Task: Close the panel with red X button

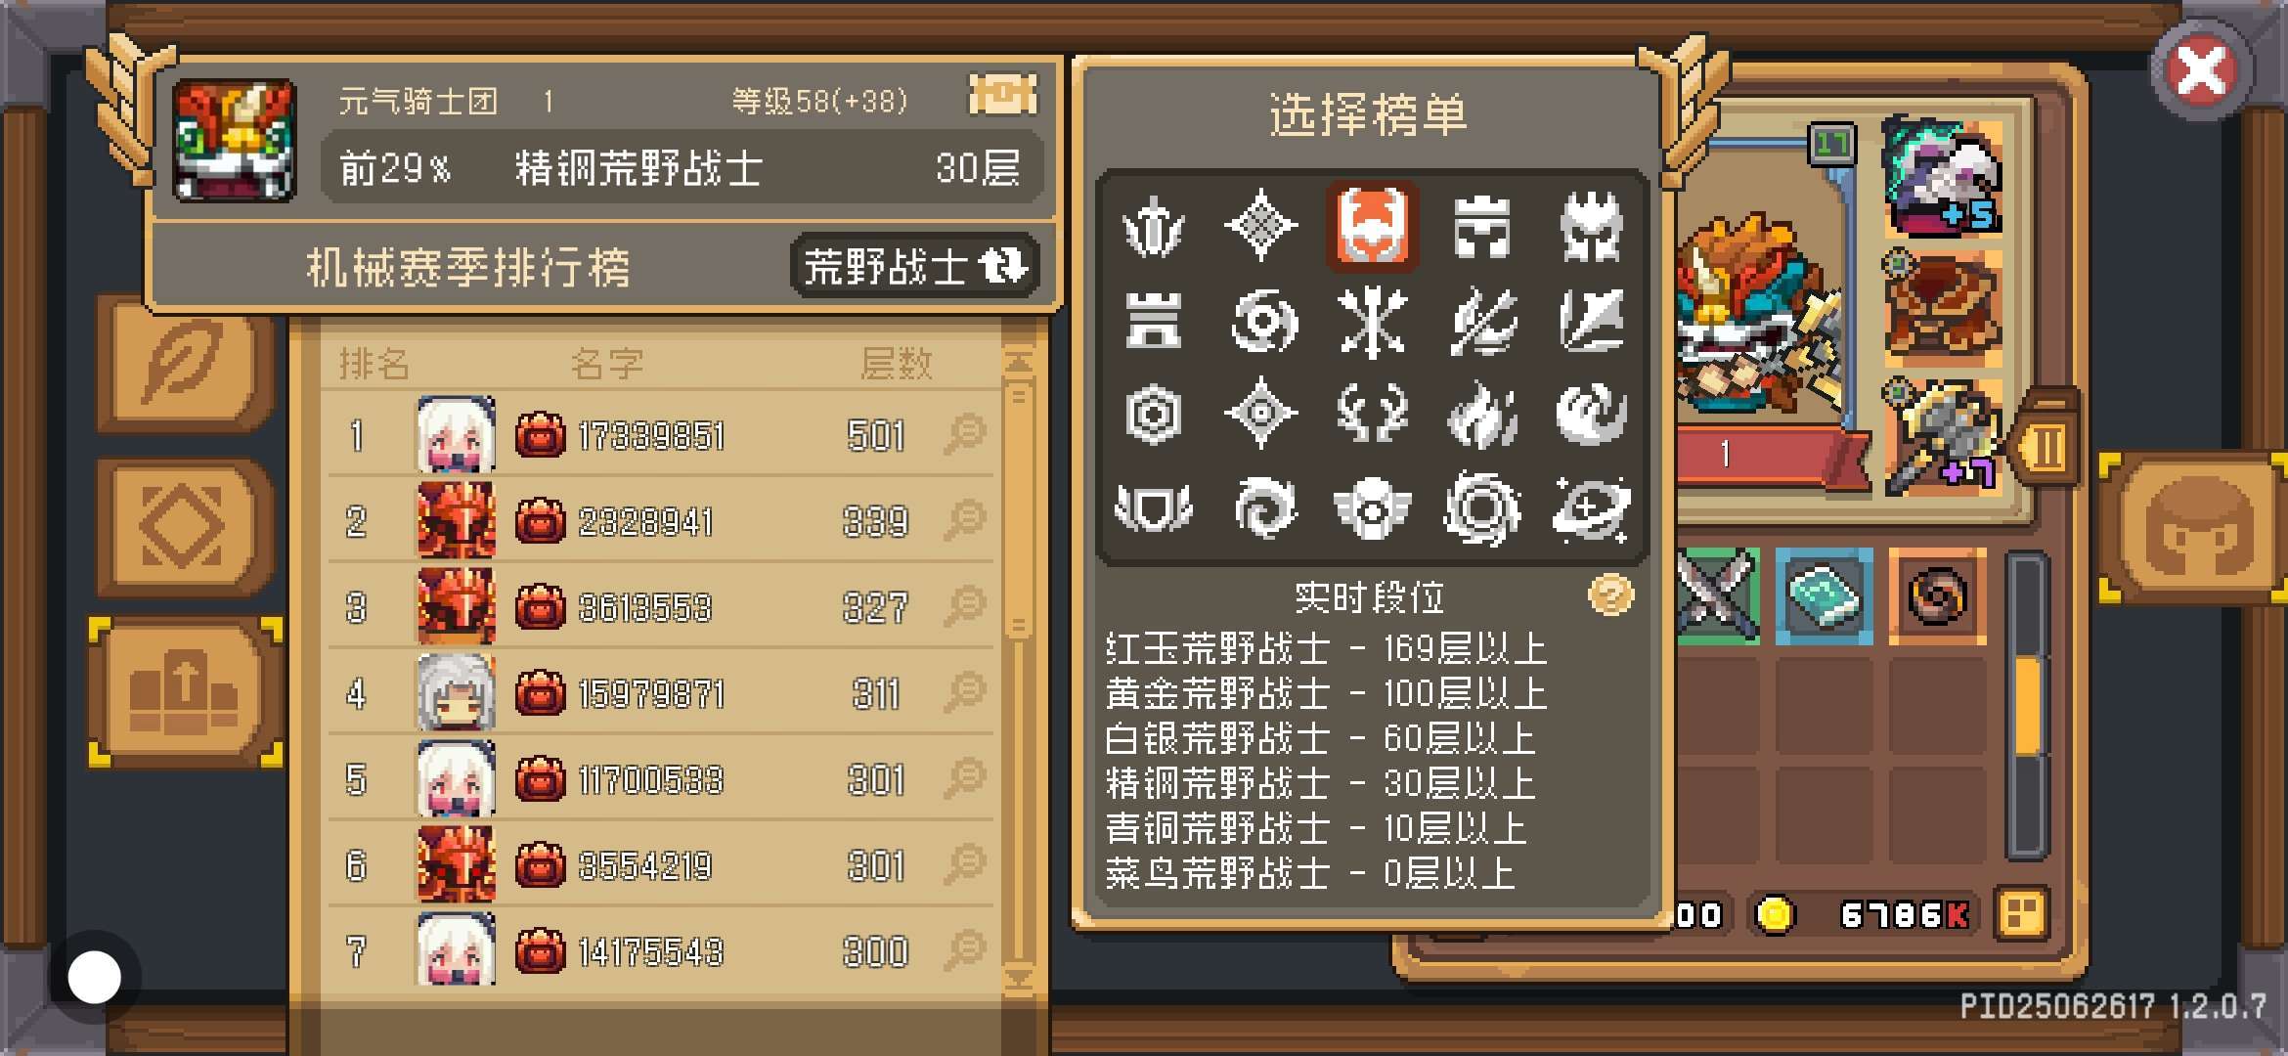Action: 2201,71
